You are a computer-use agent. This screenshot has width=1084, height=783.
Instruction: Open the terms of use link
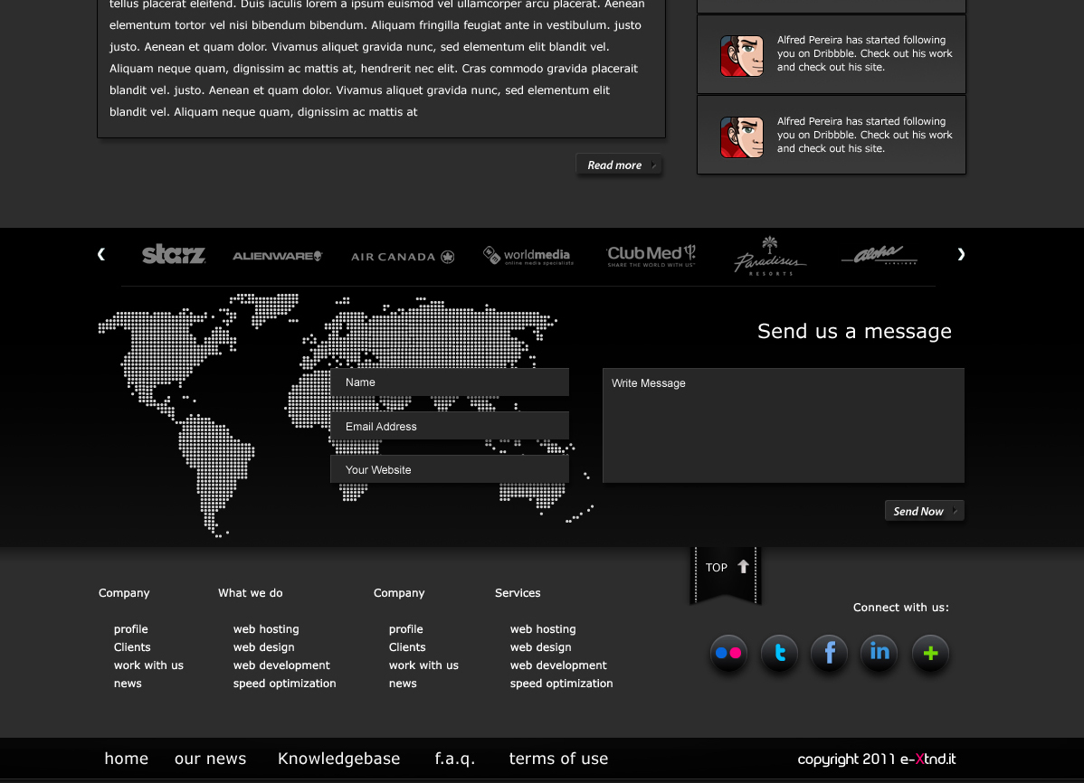click(558, 759)
